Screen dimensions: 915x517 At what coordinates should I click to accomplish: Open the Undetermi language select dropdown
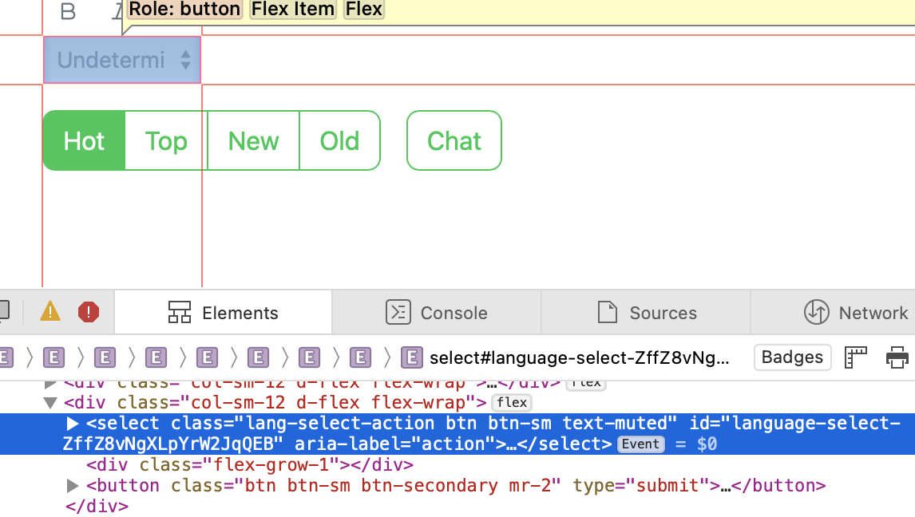pyautogui.click(x=121, y=60)
